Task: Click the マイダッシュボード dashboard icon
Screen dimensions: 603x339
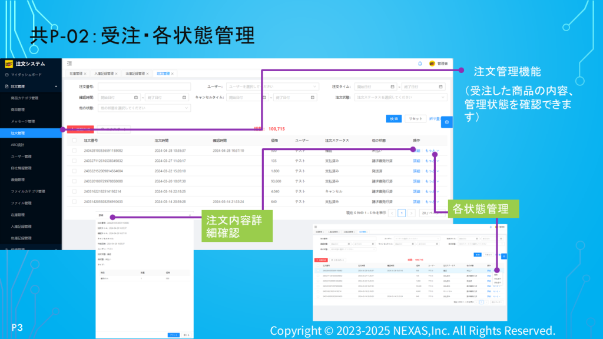Action: (x=6, y=75)
